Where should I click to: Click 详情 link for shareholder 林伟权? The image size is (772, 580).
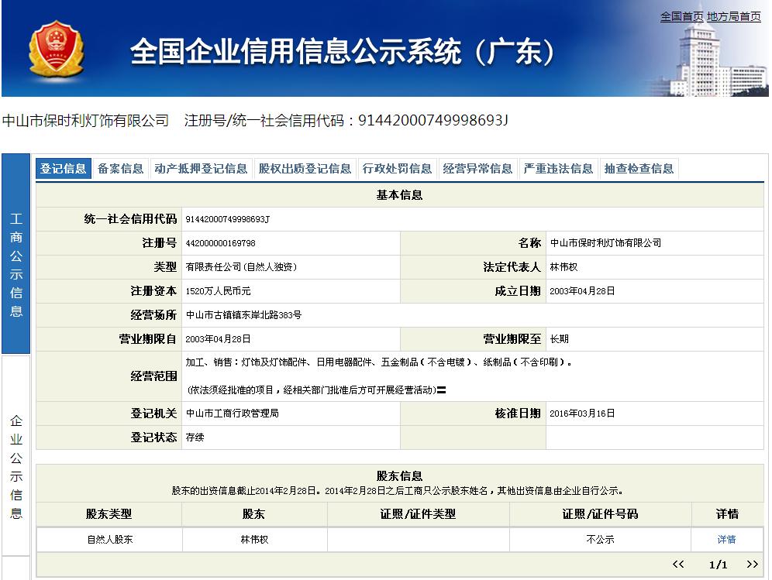click(726, 539)
